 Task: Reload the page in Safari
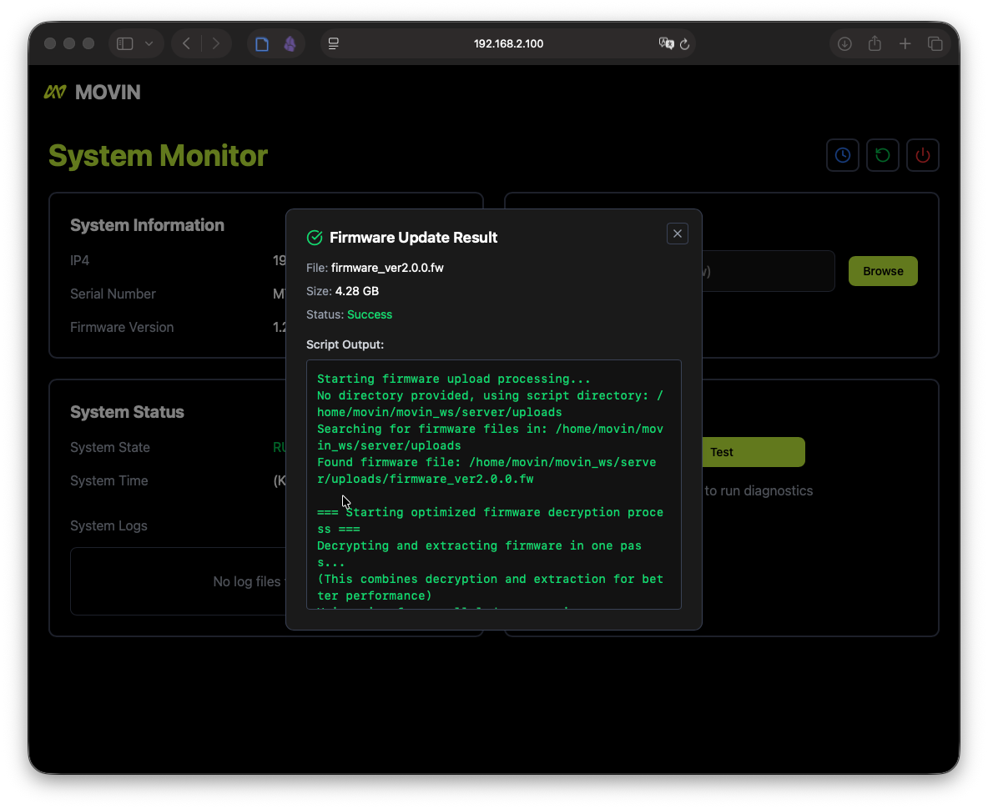pos(685,44)
